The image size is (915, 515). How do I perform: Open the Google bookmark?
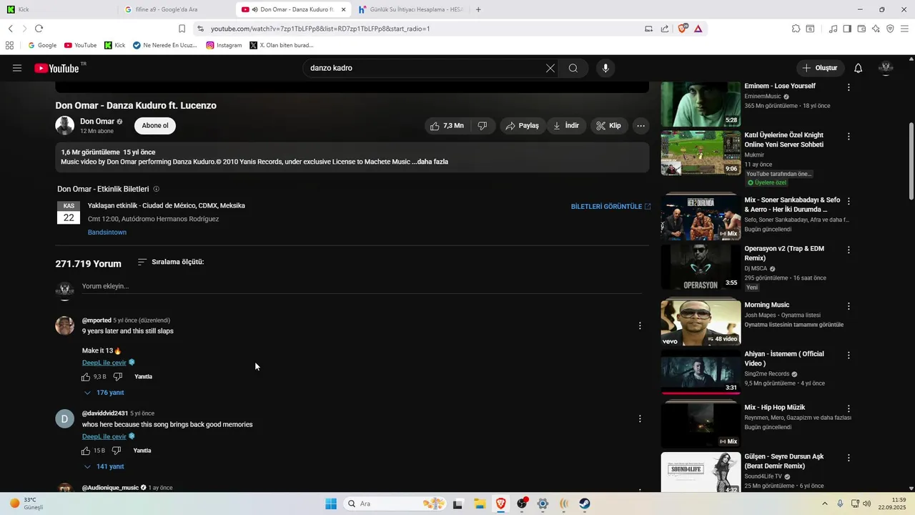[41, 45]
